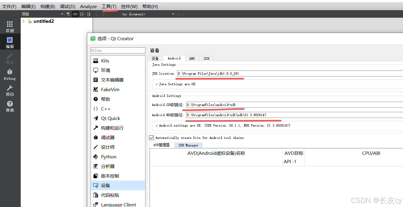Switch to the SDK Manager tab
Image resolution: width=403 pixels, height=207 pixels.
tap(188, 145)
